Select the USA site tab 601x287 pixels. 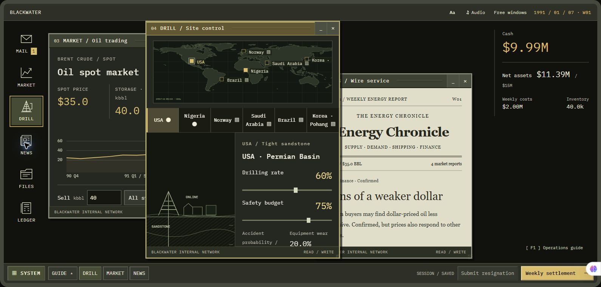(162, 120)
